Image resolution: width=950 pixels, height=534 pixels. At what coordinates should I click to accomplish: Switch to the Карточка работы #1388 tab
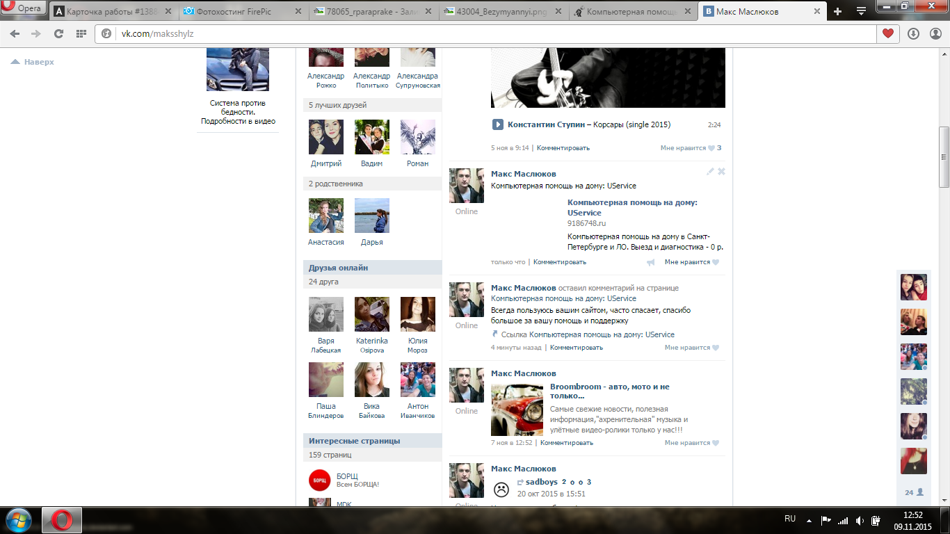click(x=113, y=12)
